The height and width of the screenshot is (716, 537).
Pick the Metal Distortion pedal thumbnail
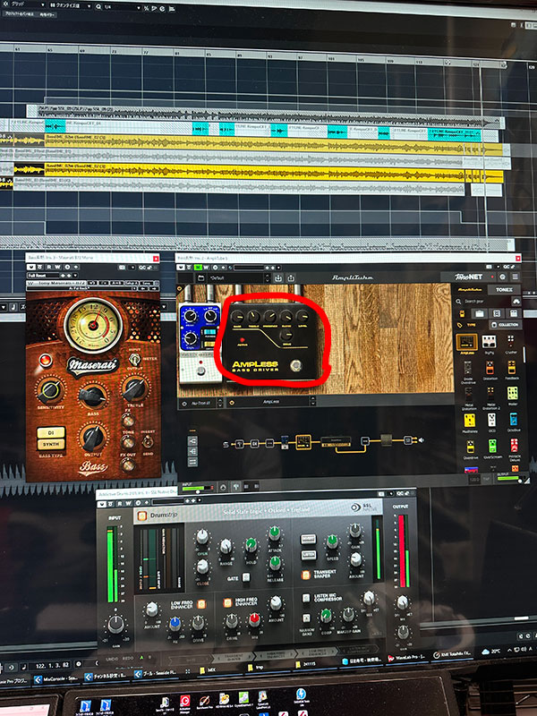(x=468, y=394)
